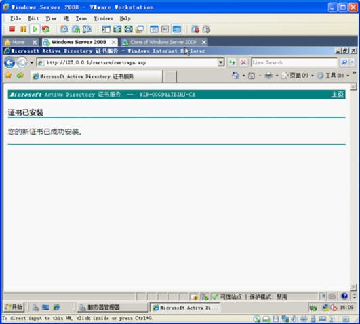This screenshot has height=324, width=360.
Task: Open the search provider dropdown arrow
Action: [352, 62]
